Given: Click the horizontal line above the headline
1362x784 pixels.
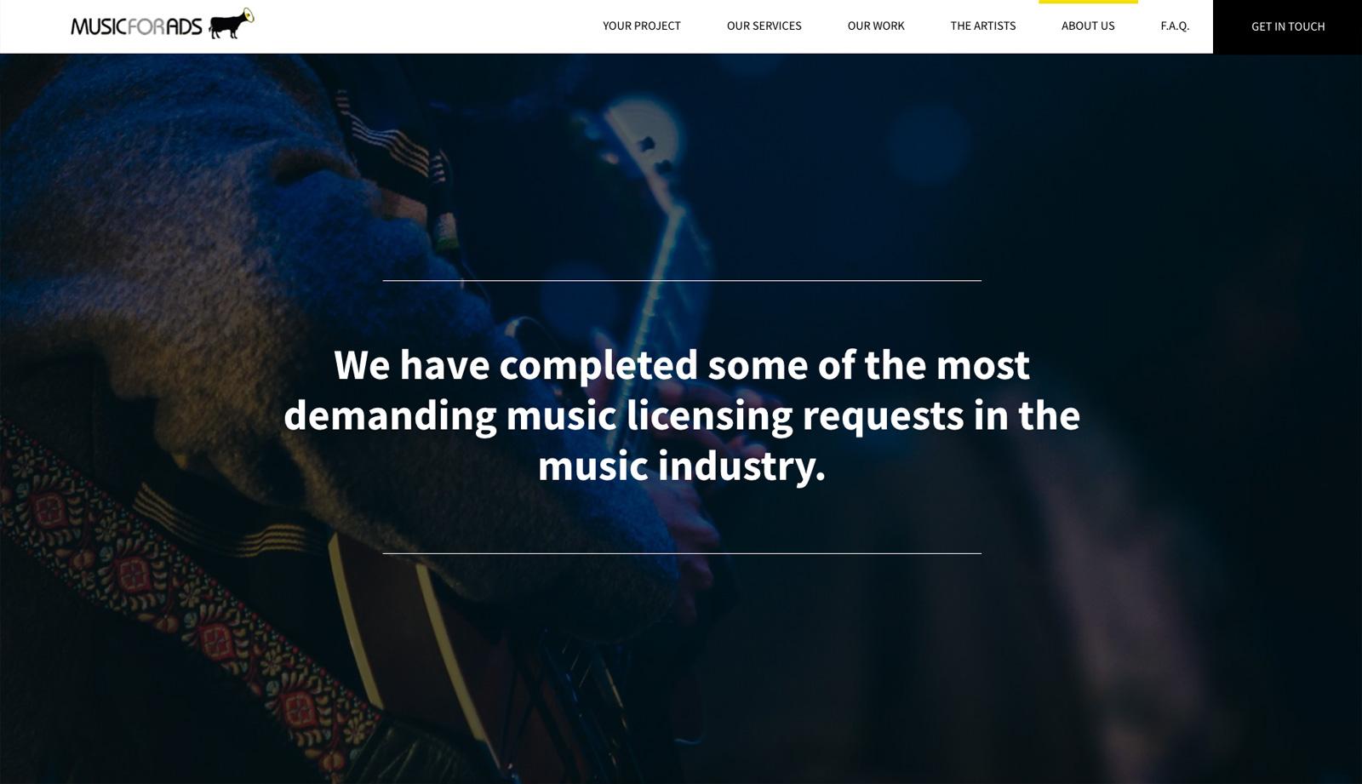Looking at the screenshot, I should 682,280.
